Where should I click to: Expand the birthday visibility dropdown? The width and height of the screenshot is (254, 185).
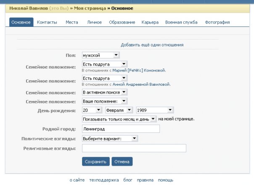[119, 119]
